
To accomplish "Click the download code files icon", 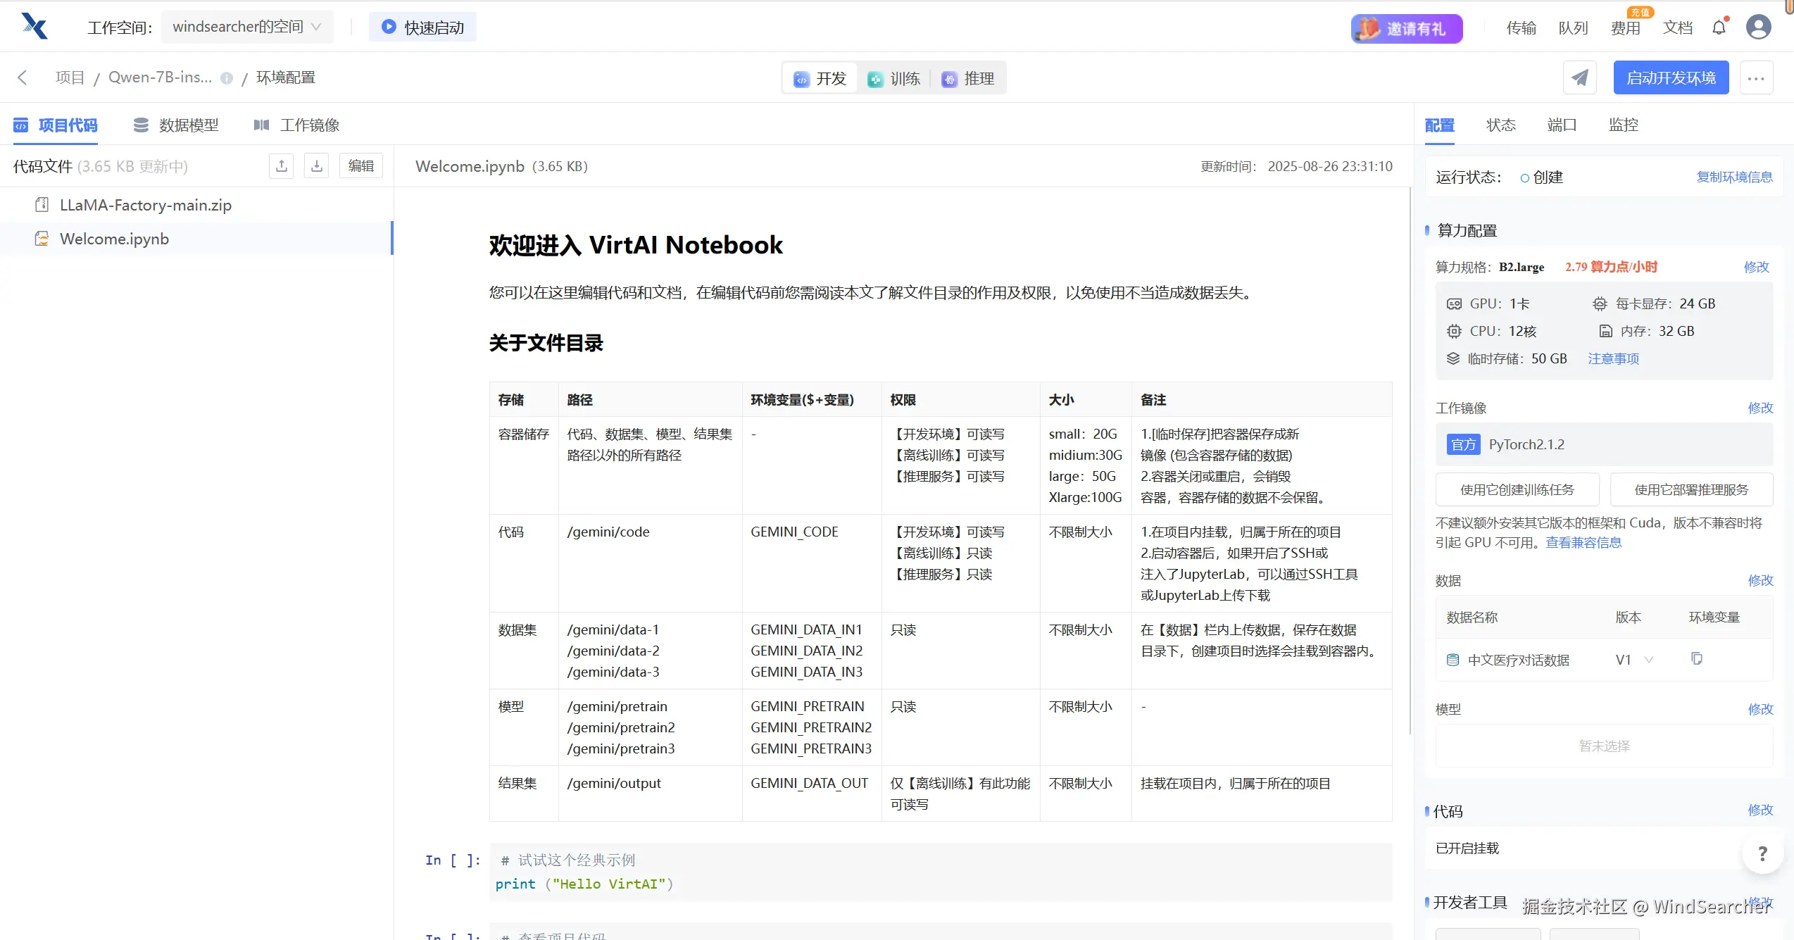I will coord(316,165).
